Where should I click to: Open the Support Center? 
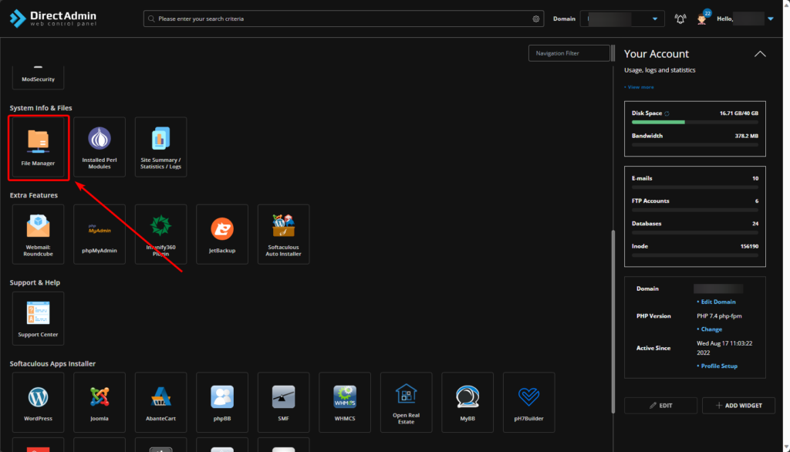[38, 318]
